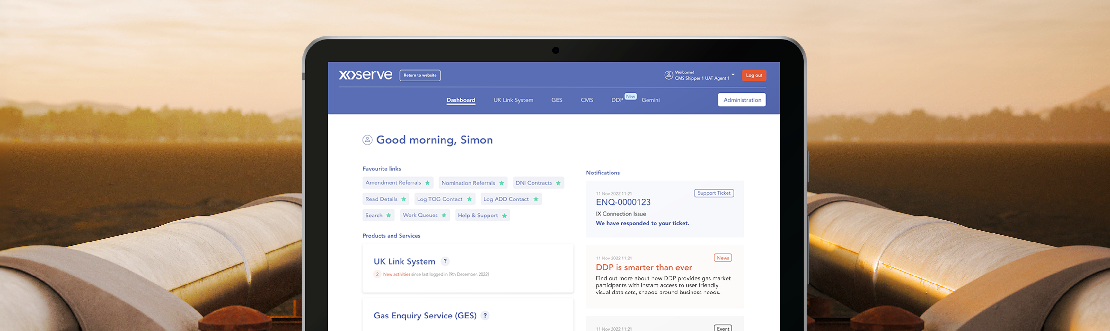Click the Xoserve logo

[366, 75]
